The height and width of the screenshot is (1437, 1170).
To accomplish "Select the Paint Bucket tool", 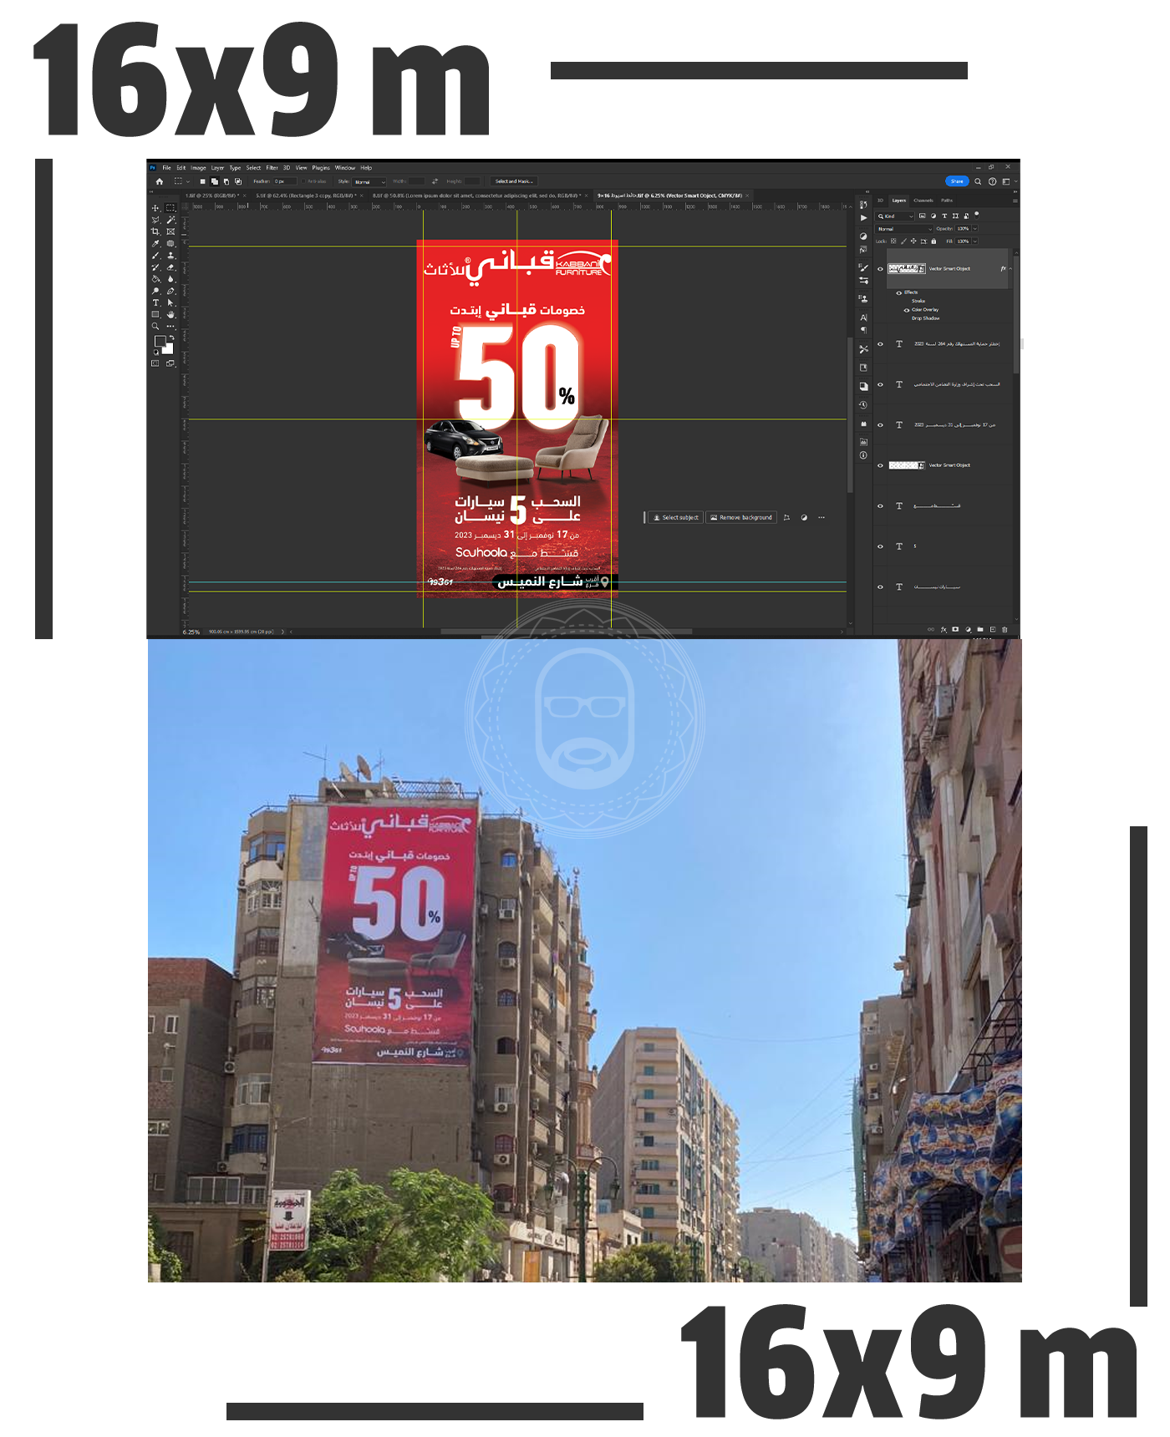I will click(x=155, y=279).
